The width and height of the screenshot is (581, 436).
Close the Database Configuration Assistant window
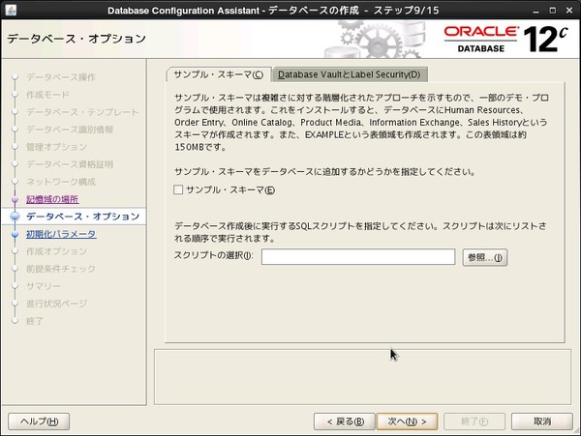pos(569,11)
